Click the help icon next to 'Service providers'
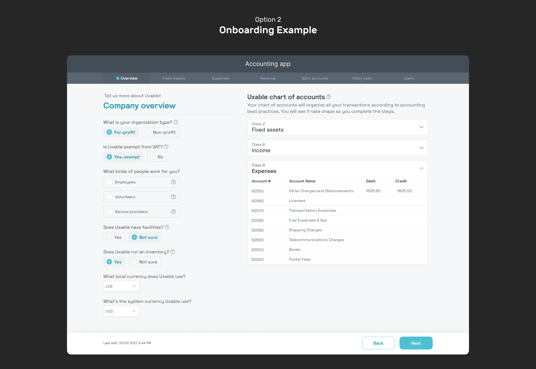The image size is (536, 369). [173, 211]
